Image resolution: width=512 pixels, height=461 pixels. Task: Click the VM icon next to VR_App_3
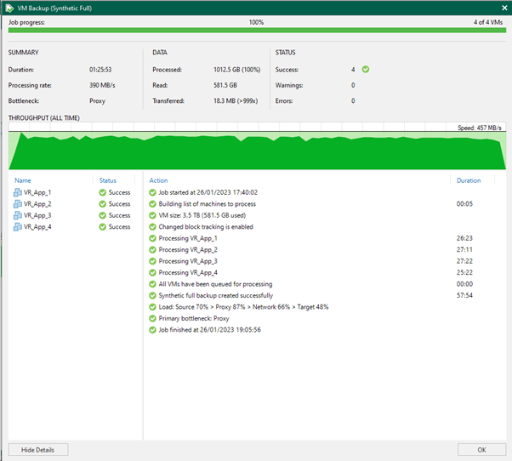(18, 215)
